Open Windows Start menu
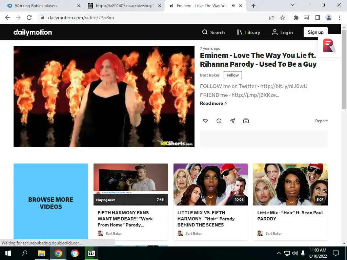 (8, 253)
